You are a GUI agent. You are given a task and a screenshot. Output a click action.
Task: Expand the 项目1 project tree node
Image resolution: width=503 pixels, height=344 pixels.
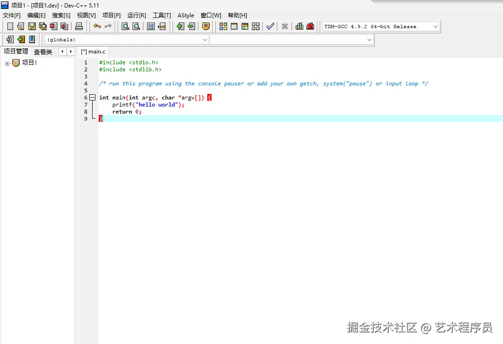(x=7, y=63)
